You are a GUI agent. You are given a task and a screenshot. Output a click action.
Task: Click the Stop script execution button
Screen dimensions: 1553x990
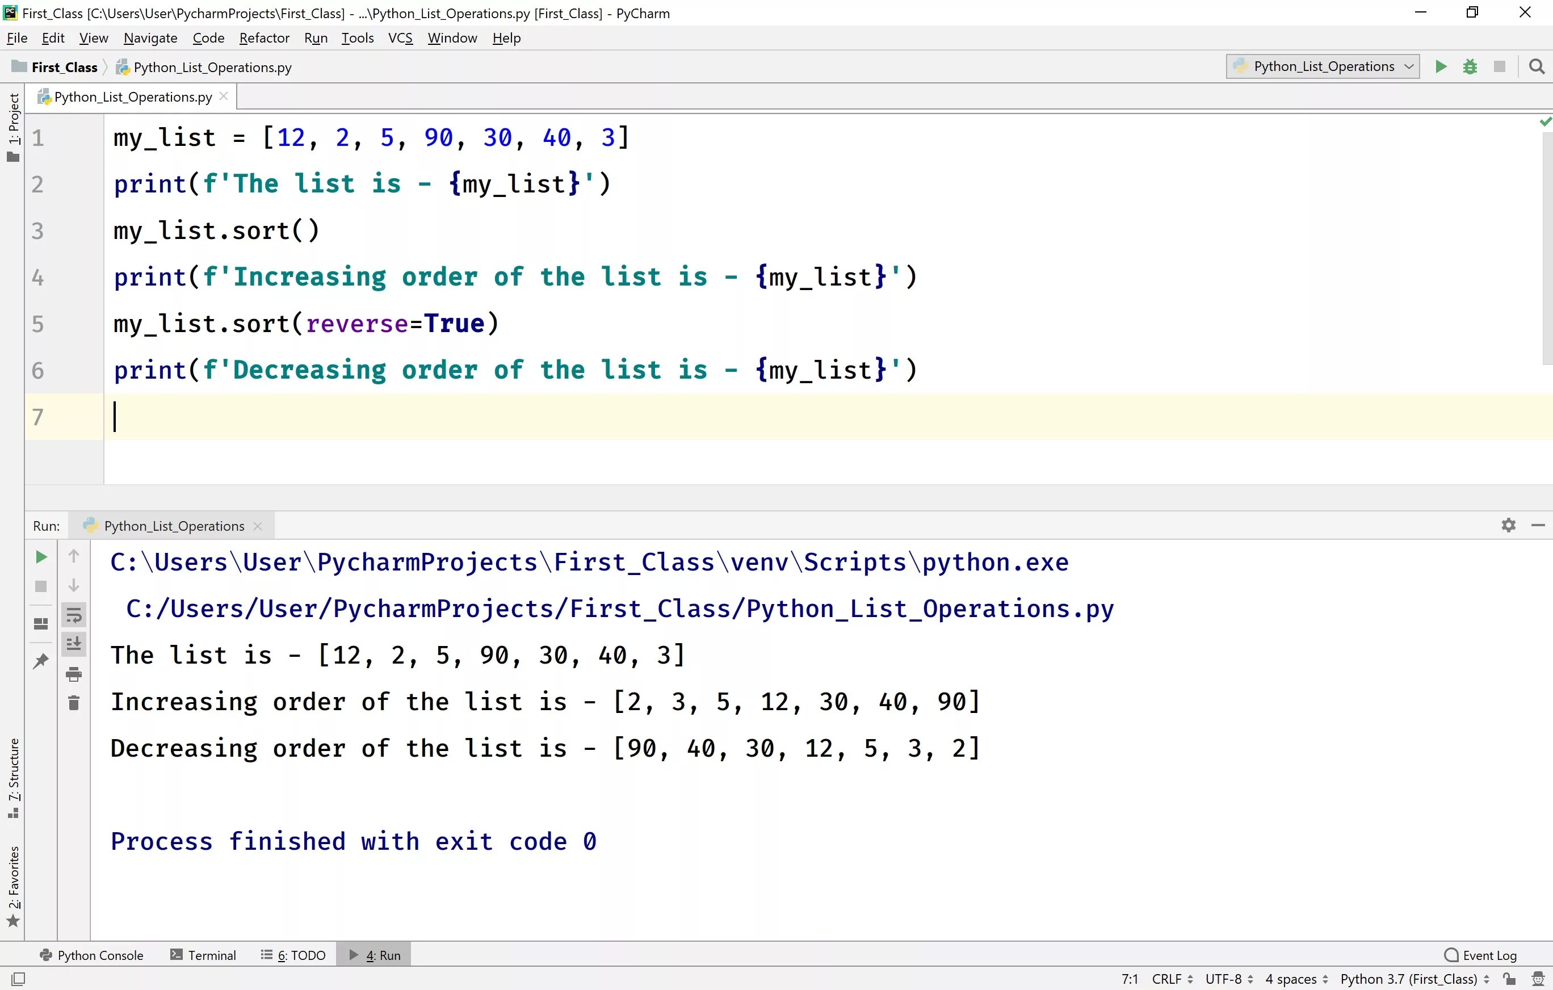click(x=40, y=586)
